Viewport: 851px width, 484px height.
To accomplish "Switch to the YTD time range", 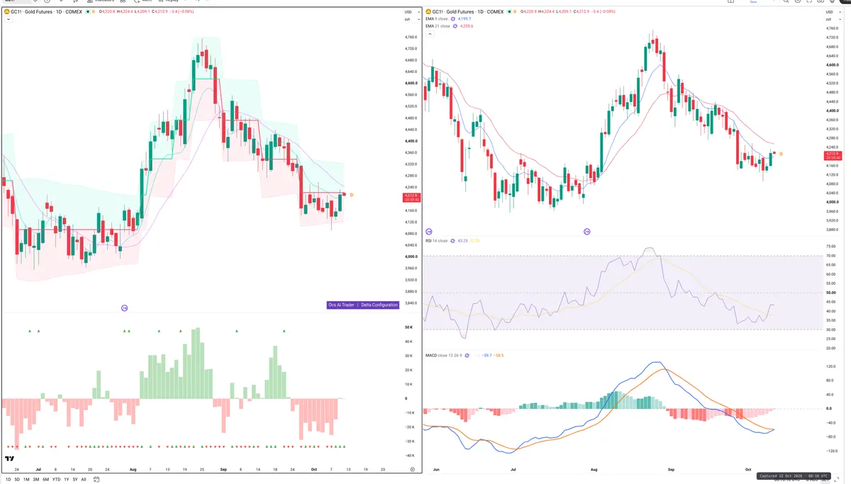I will [56, 480].
